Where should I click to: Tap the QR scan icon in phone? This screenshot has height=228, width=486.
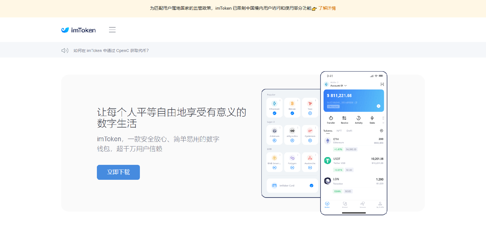(382, 84)
